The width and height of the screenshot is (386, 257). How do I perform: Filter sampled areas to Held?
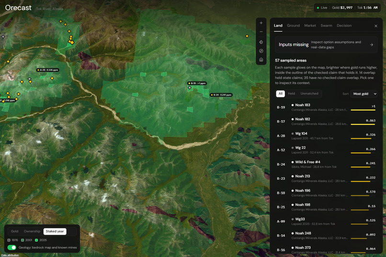[x=292, y=94]
